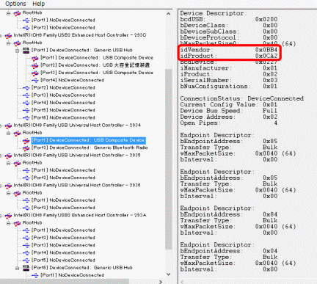Image resolution: width=317 pixels, height=284 pixels.
Task: Click the 293A Enhanced Host Controller icon
Action: (8, 216)
